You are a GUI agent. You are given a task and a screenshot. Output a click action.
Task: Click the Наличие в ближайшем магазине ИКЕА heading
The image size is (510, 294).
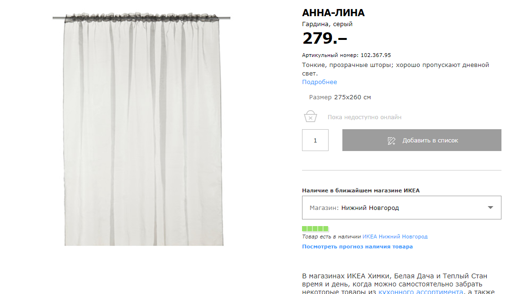tap(361, 190)
